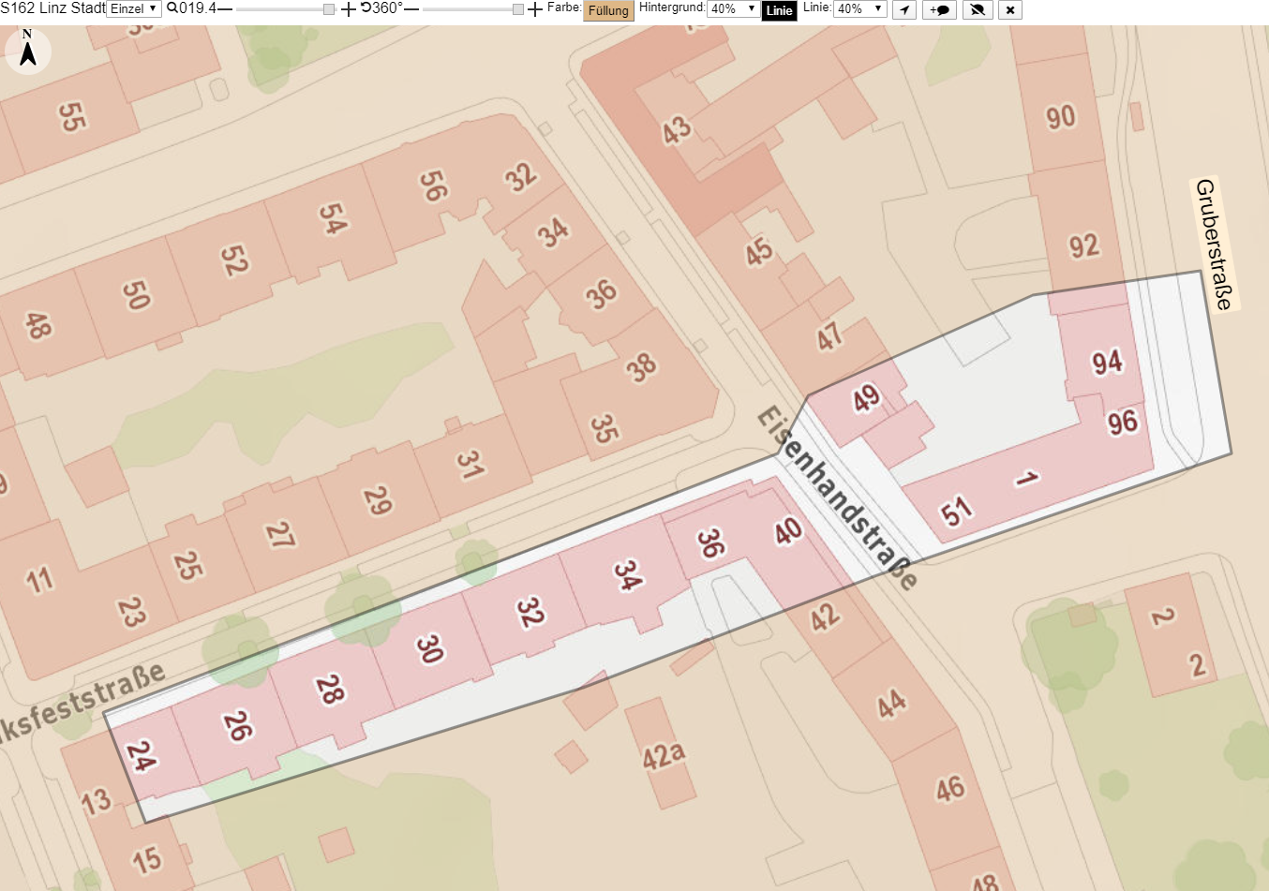Click the rotation minus button
1269x891 pixels.
411,9
